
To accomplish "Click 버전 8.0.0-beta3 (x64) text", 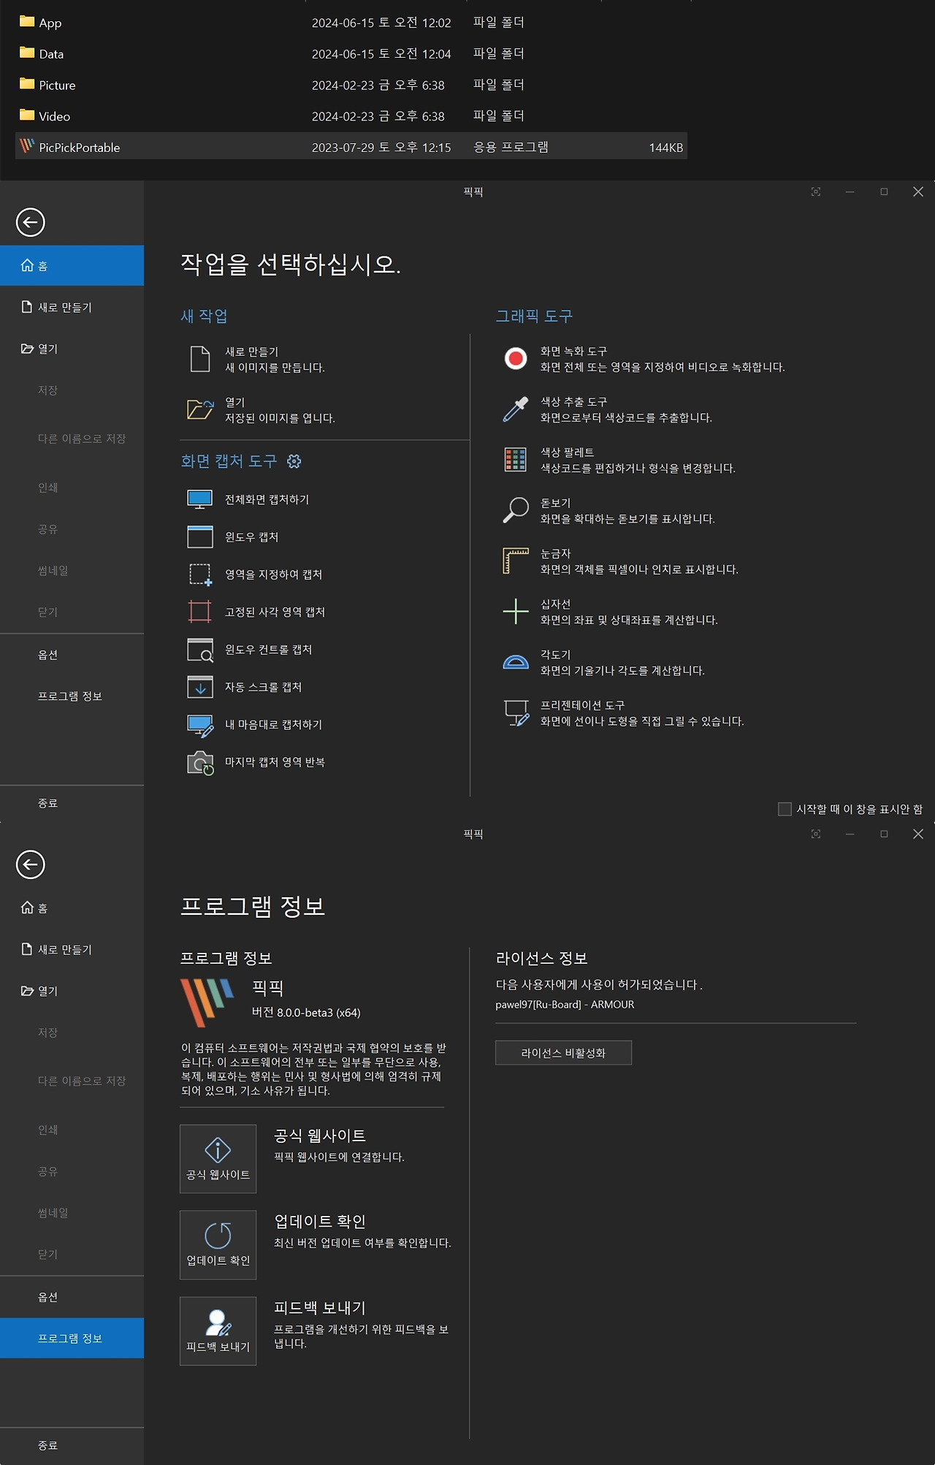I will (306, 1013).
